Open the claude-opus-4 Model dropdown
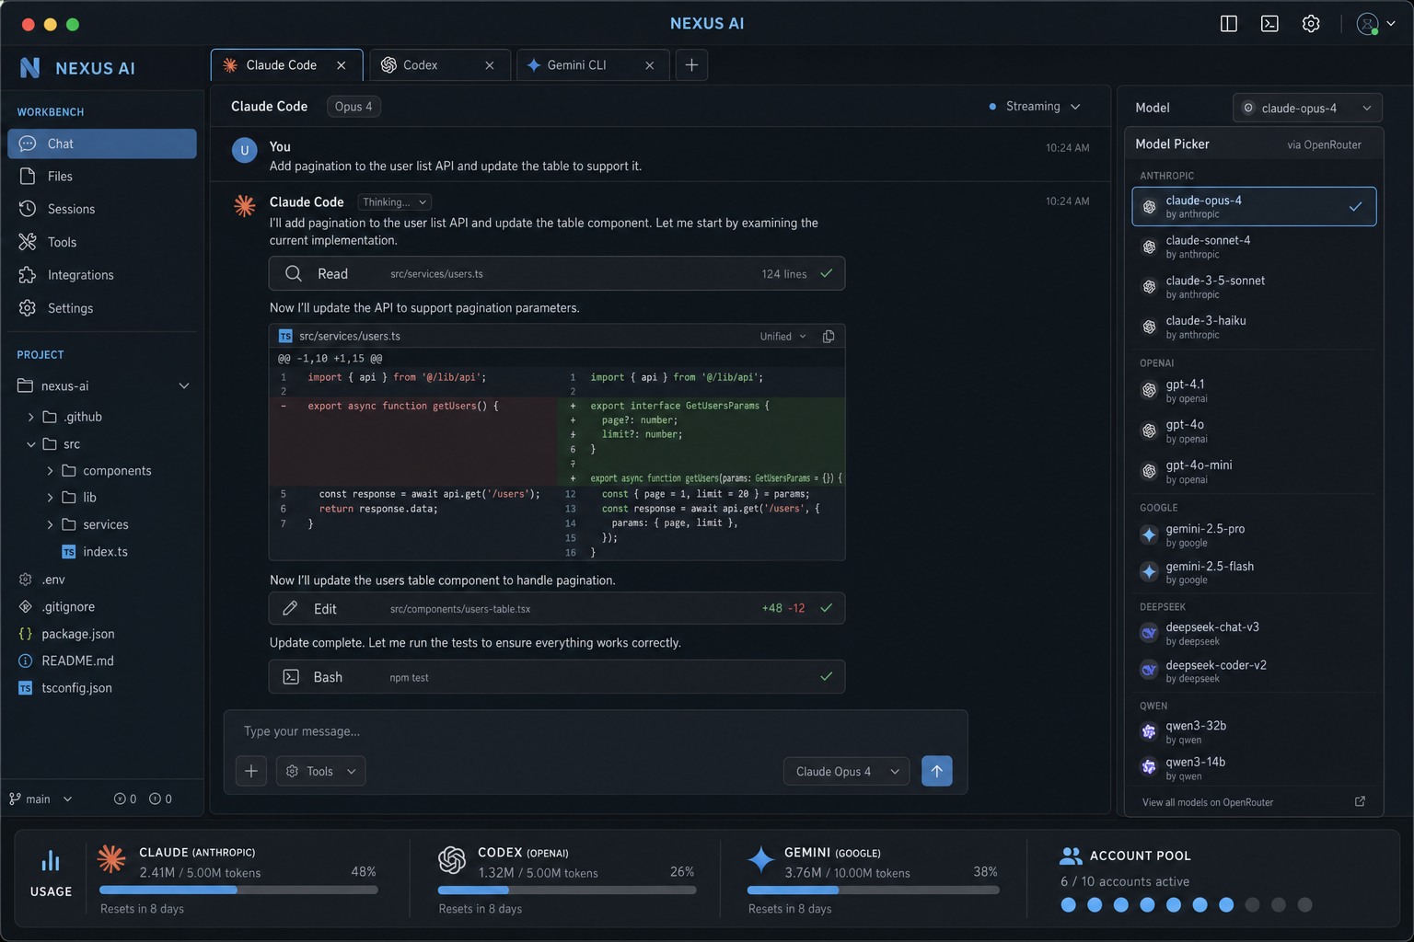Image resolution: width=1414 pixels, height=942 pixels. [1307, 108]
